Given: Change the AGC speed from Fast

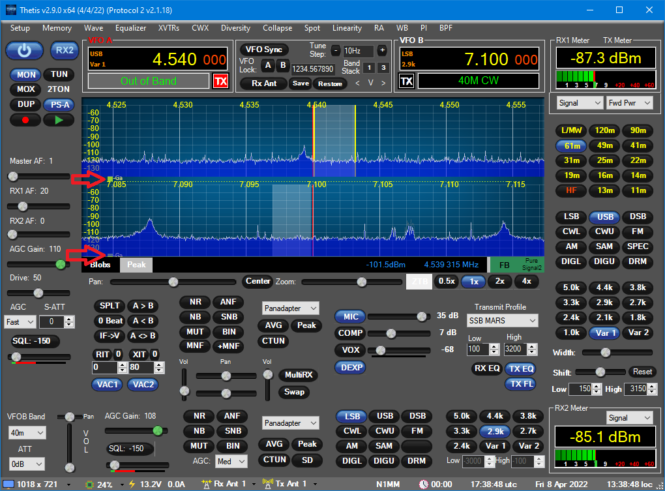Looking at the screenshot, I should (x=20, y=321).
